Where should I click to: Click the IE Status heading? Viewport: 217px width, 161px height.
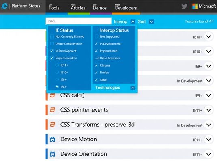coord(64,30)
